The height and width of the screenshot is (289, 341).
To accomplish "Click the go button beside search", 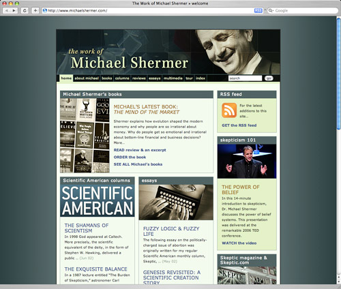I will [x=269, y=78].
